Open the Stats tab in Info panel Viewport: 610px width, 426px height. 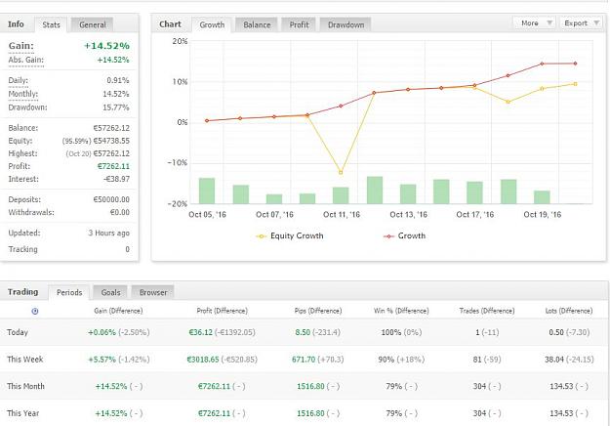click(51, 24)
